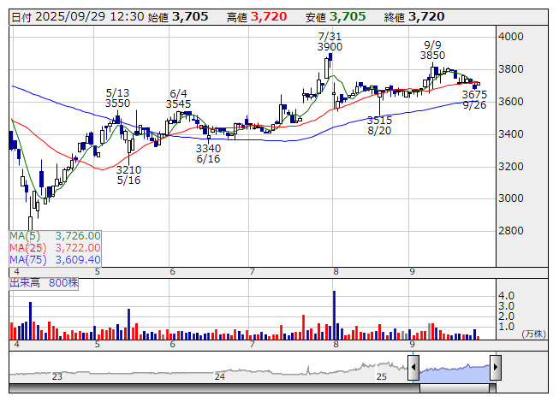The image size is (559, 402).
Task: Click year 24 in the overview timeline
Action: coord(220,376)
